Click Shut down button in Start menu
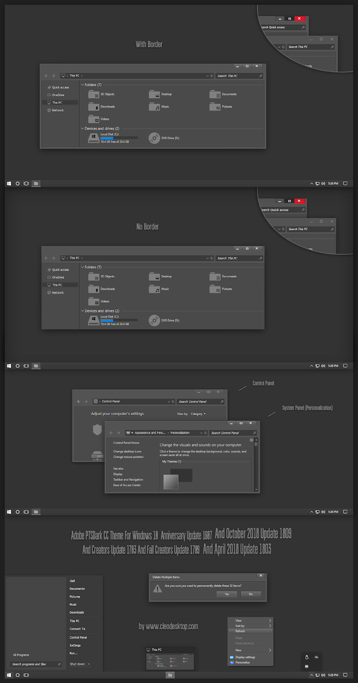The width and height of the screenshot is (358, 683). (x=78, y=664)
